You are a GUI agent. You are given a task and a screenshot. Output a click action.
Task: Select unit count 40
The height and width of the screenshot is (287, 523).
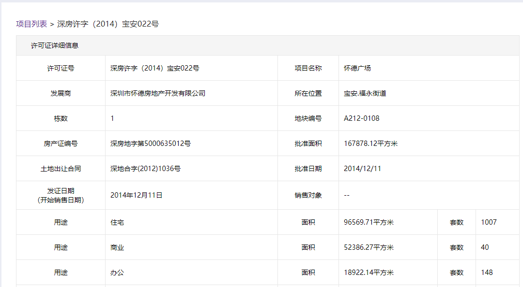(485, 247)
